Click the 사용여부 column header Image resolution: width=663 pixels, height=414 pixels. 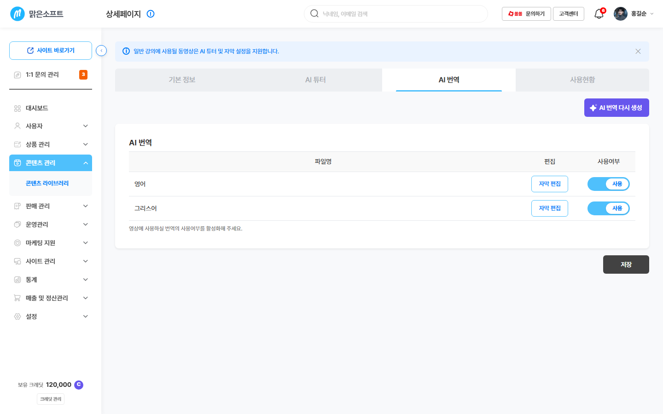pos(609,161)
